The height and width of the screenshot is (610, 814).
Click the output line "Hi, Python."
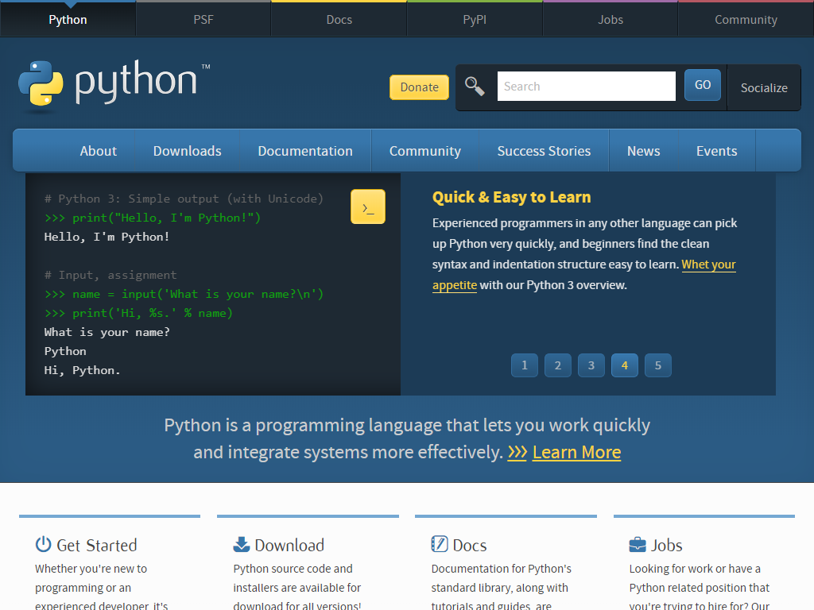pos(82,370)
